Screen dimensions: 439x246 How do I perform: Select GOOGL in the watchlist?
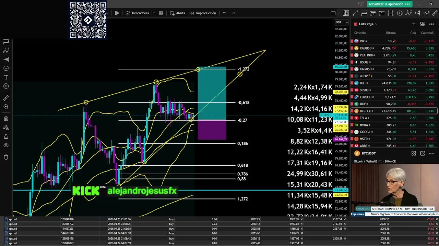[x=394, y=132]
